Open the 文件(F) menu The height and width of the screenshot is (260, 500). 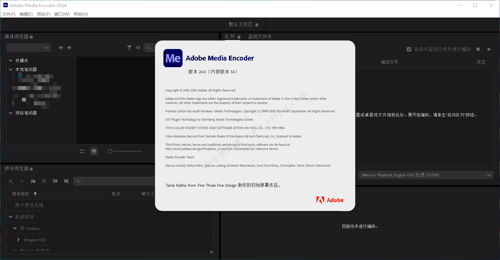(9, 14)
